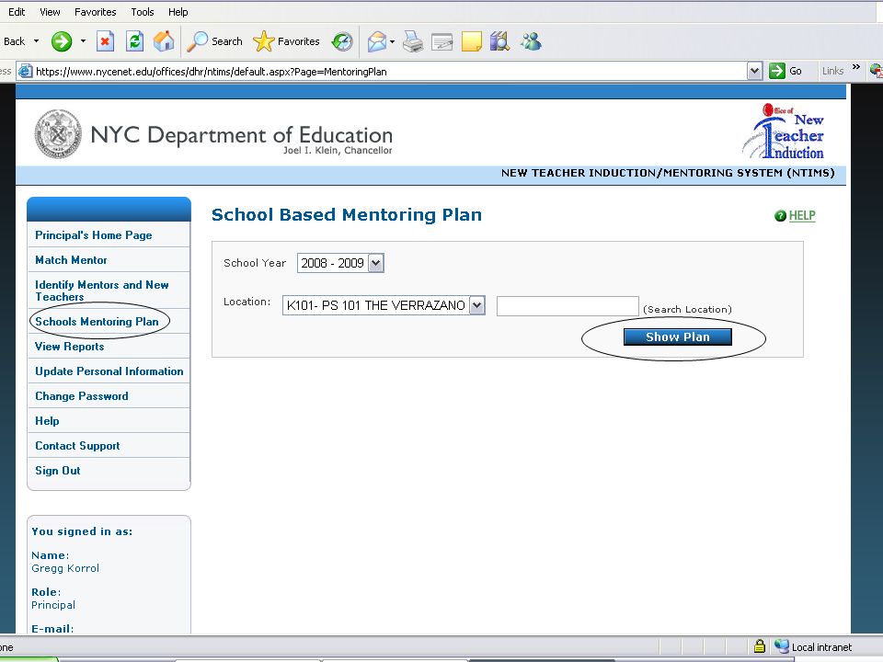
Task: Open the Forward history dropdown arrow
Action: [83, 41]
